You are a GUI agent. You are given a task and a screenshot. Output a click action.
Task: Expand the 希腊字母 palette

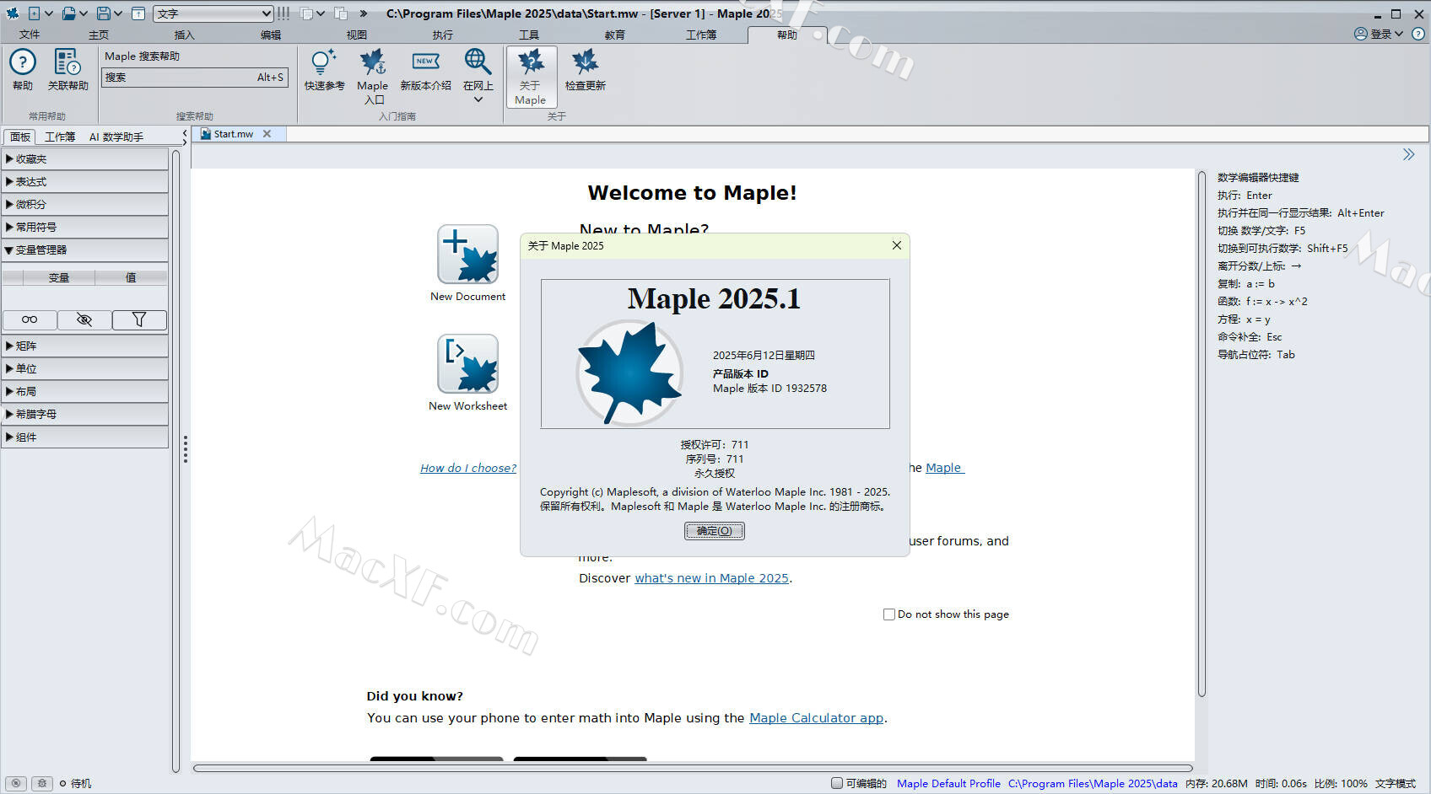[x=85, y=415]
